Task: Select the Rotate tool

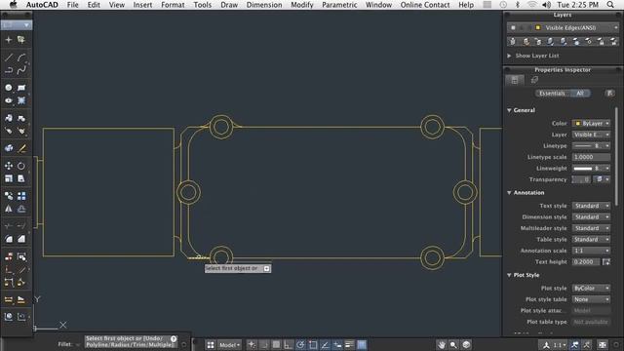Action: (21, 166)
